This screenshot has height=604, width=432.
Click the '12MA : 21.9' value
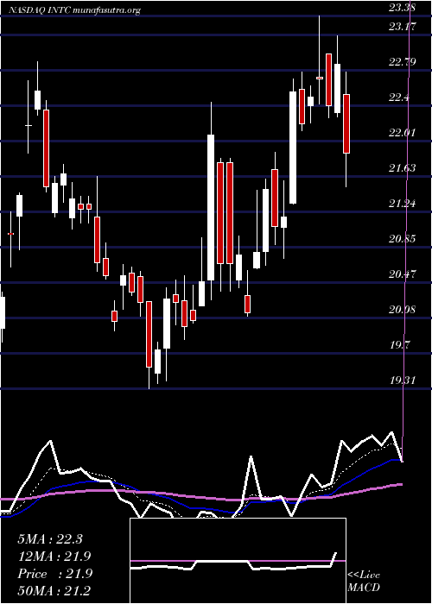point(54,557)
